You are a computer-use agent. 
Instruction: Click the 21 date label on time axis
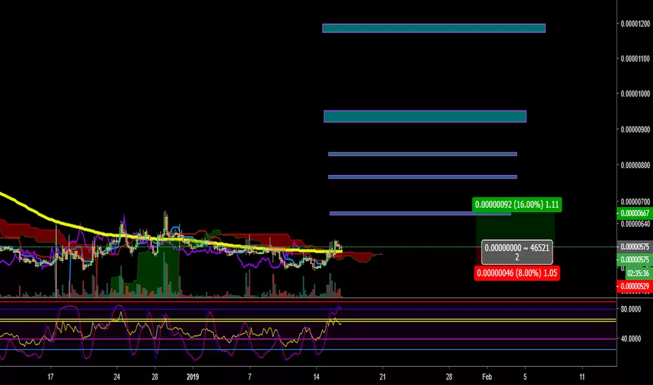[x=383, y=377]
